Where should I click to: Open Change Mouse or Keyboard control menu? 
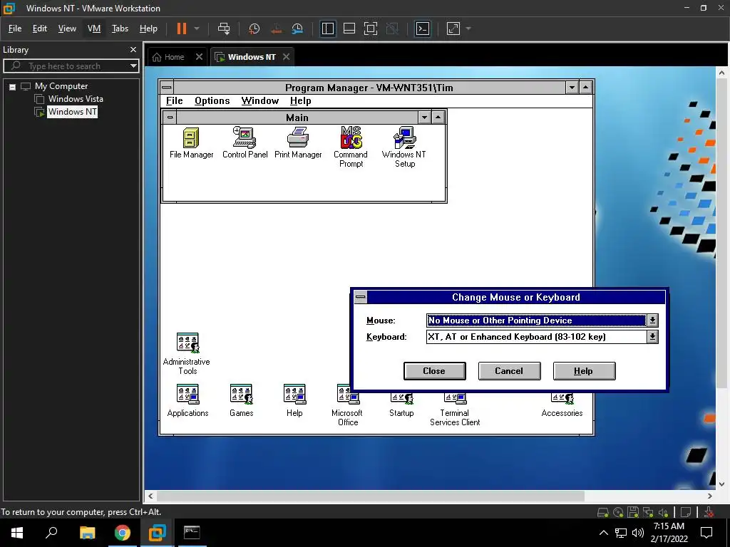(x=360, y=297)
